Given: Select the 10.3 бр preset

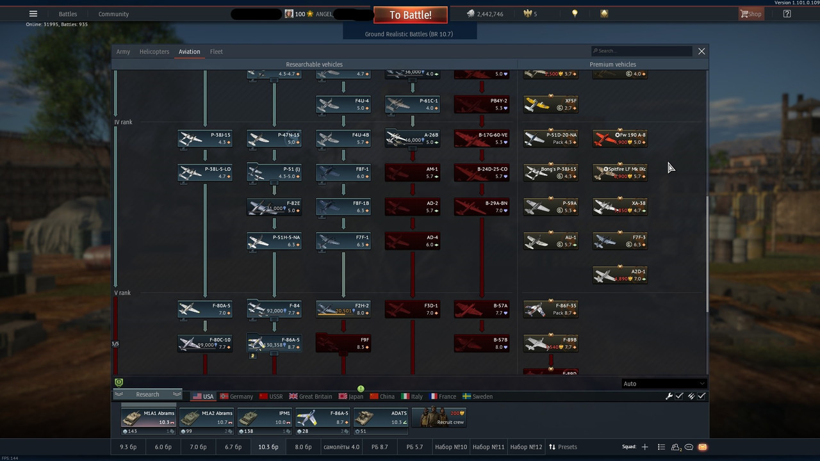Looking at the screenshot, I should click(x=268, y=447).
